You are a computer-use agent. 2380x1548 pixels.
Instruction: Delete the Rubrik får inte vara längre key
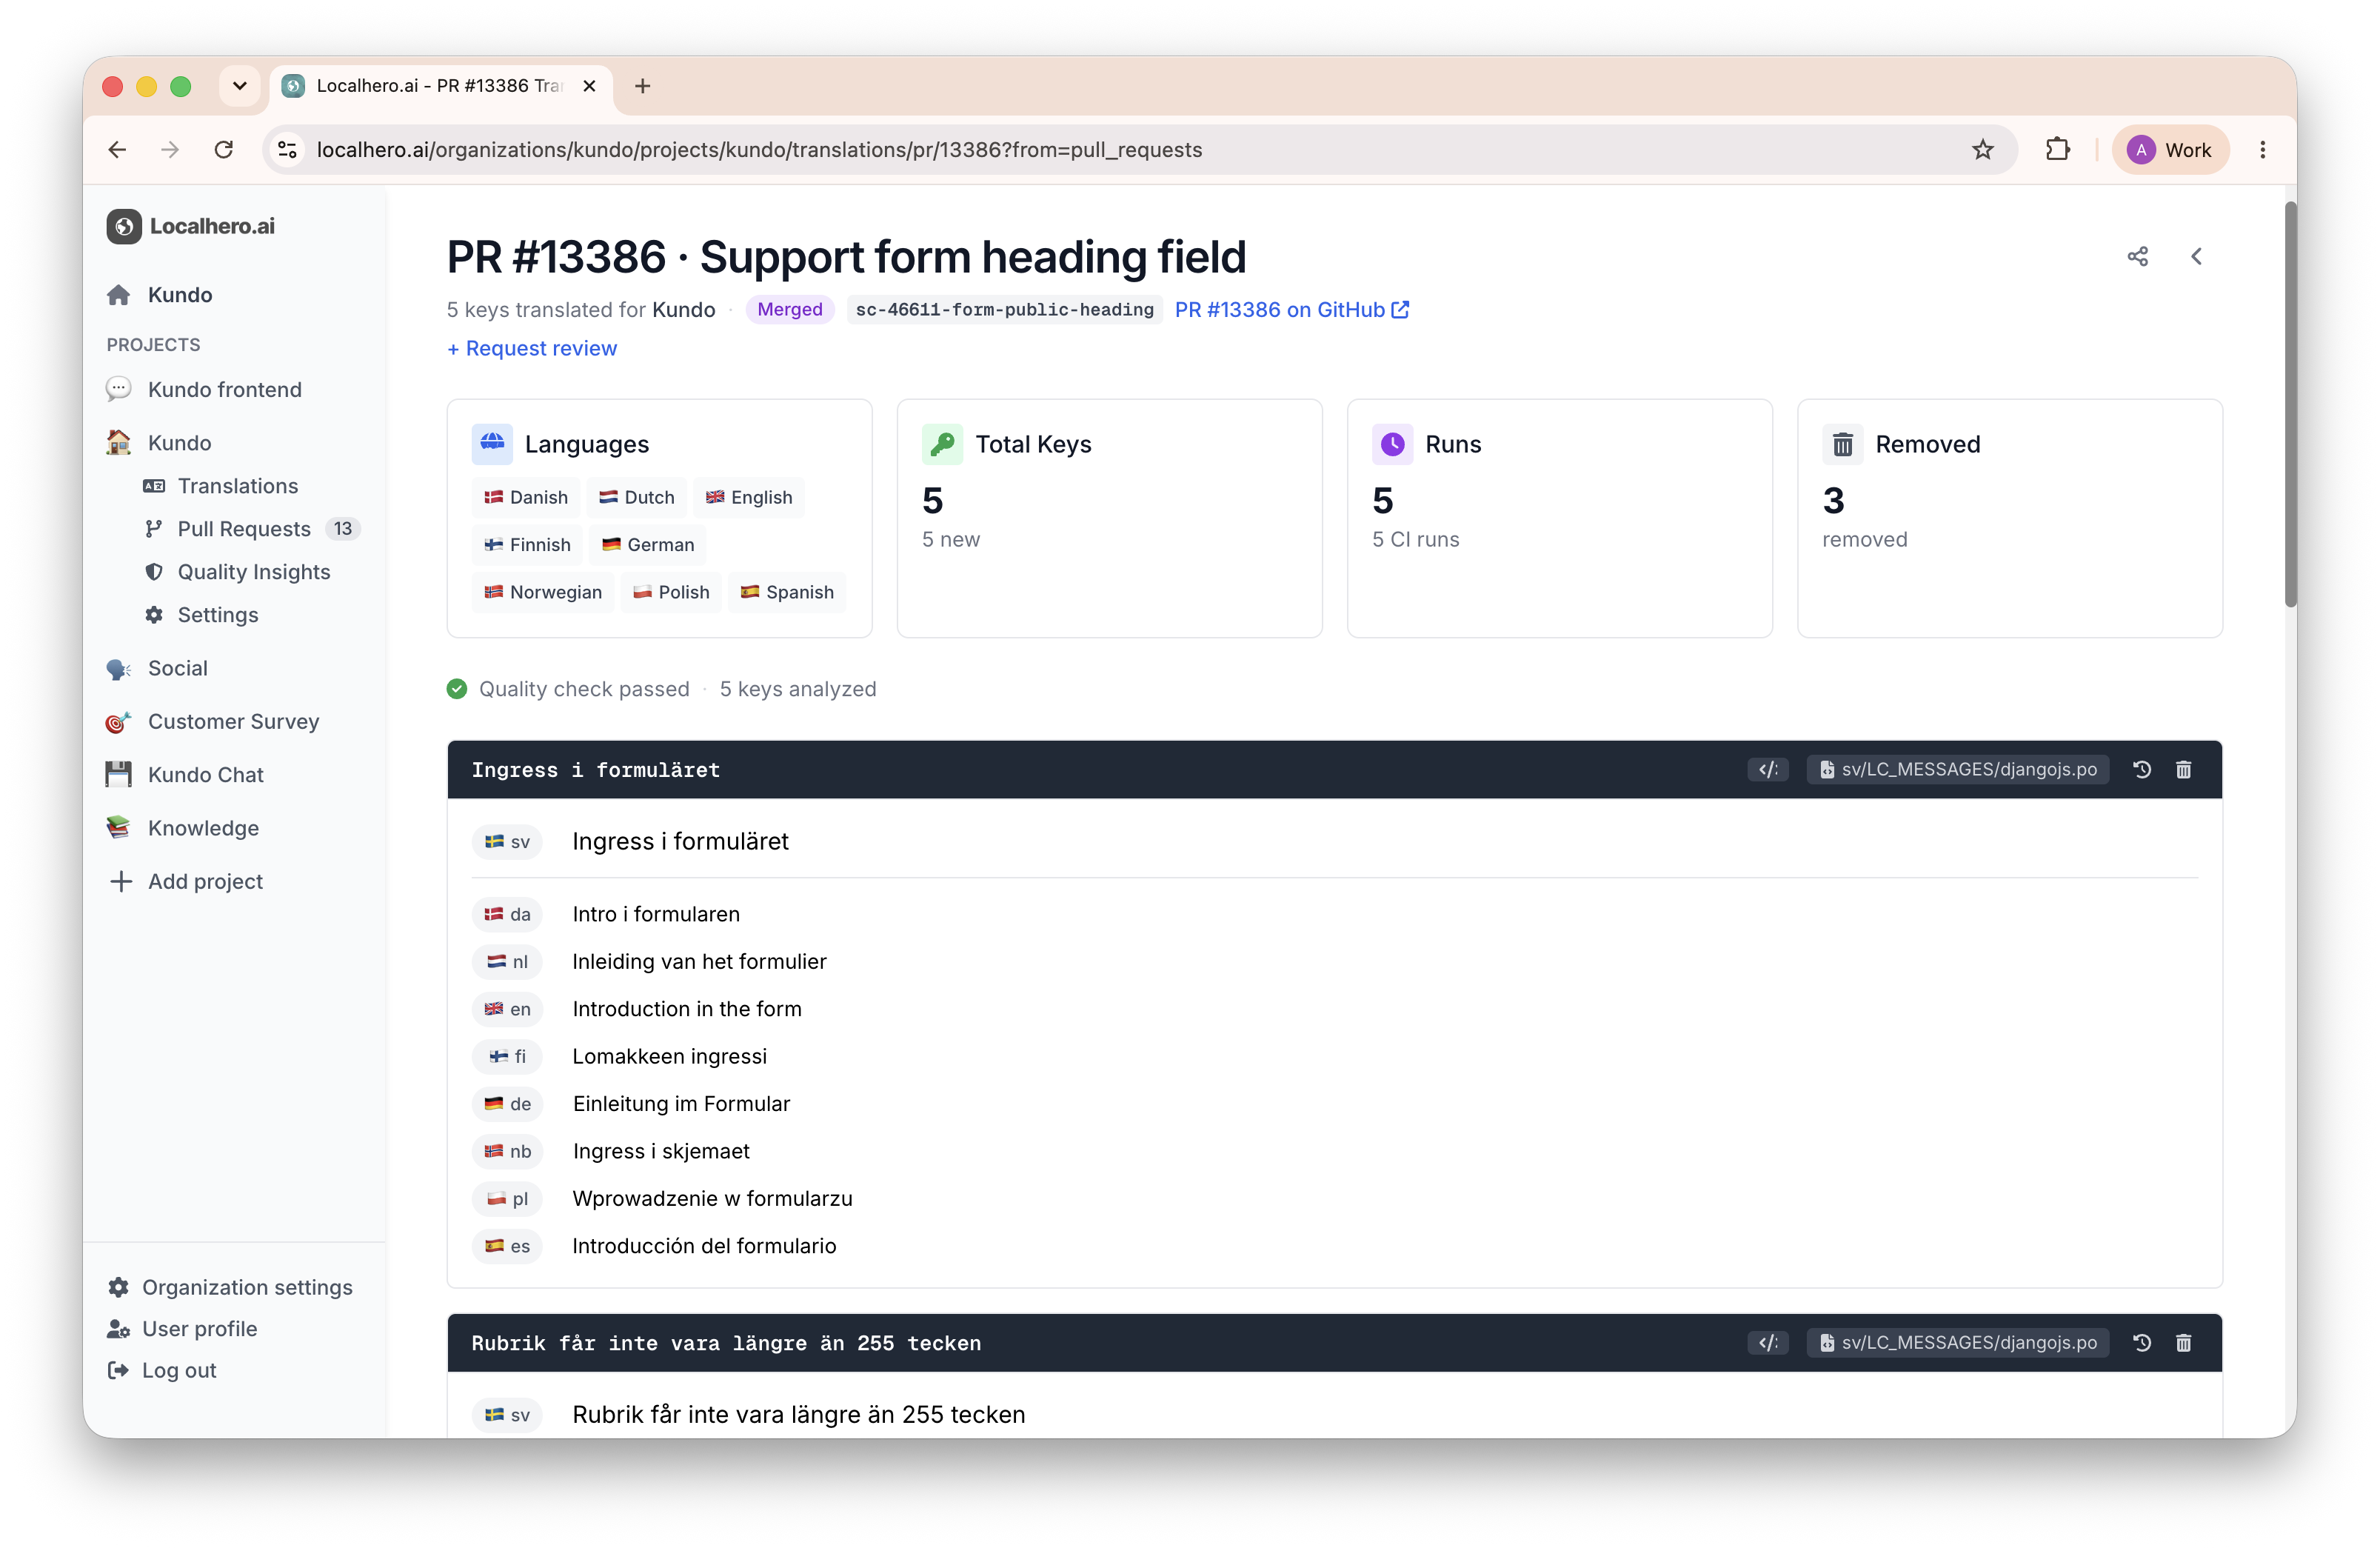click(x=2184, y=1342)
